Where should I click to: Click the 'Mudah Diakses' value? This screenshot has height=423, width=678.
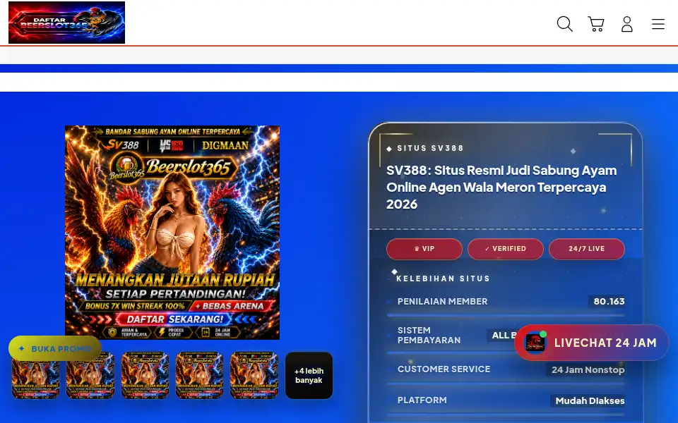[590, 400]
